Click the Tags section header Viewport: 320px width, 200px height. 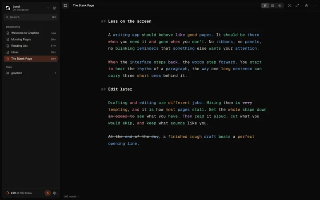point(9,67)
